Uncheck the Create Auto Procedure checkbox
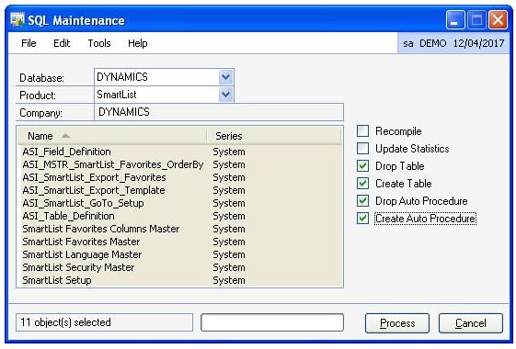This screenshot has width=516, height=349. (x=362, y=219)
